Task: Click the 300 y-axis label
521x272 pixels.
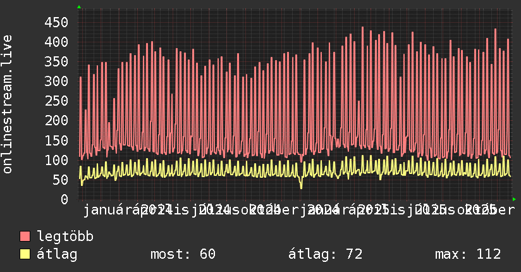Action: pos(56,82)
